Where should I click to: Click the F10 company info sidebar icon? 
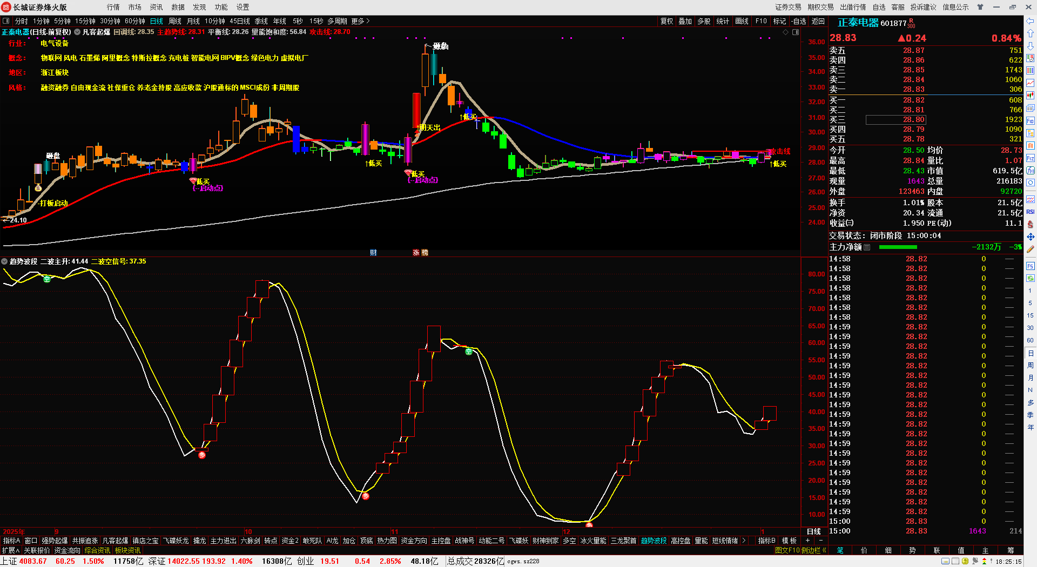[1031, 120]
